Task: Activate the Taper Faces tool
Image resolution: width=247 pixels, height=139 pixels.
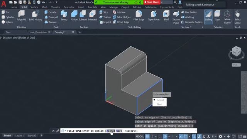Action: (154, 15)
